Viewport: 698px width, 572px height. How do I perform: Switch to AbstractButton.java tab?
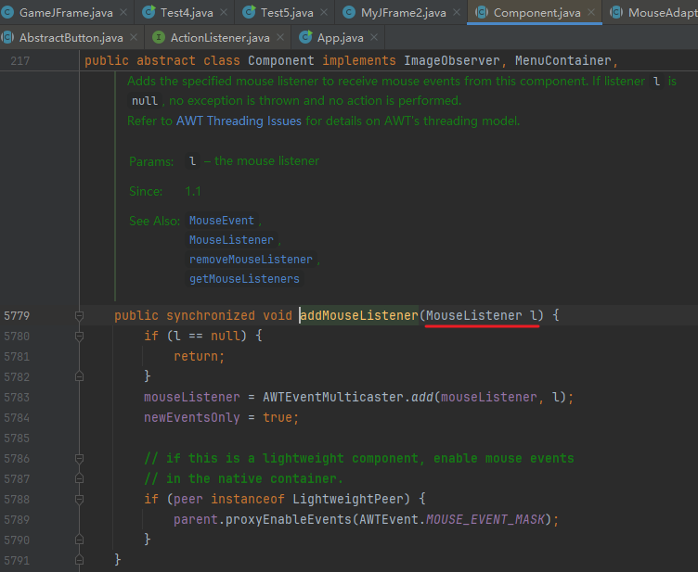[71, 38]
